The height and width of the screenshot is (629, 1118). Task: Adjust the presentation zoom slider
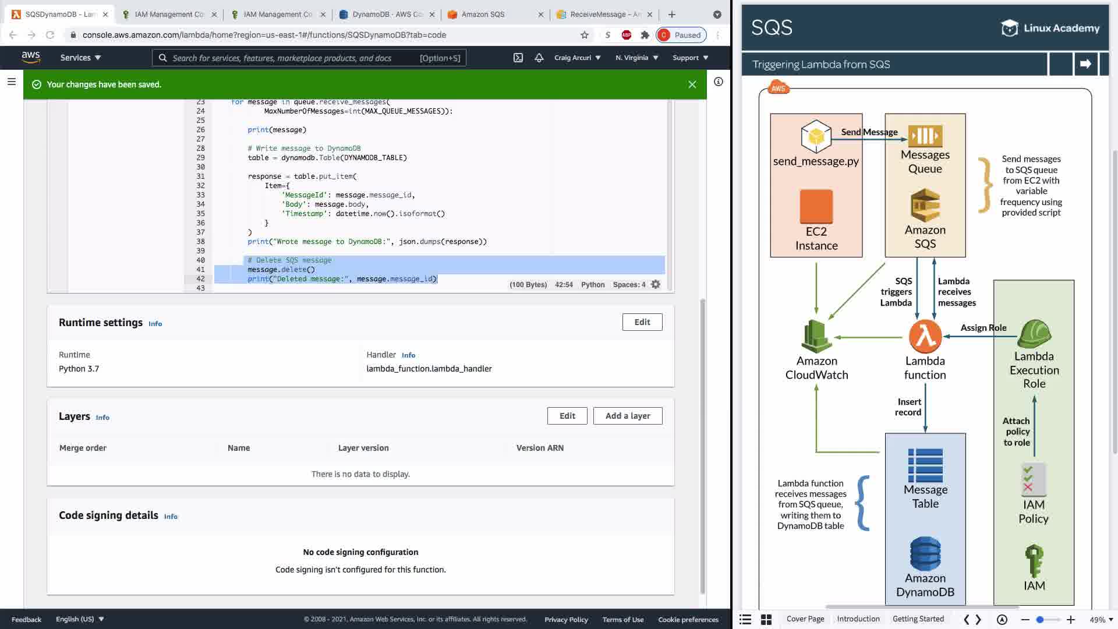[x=1040, y=620]
